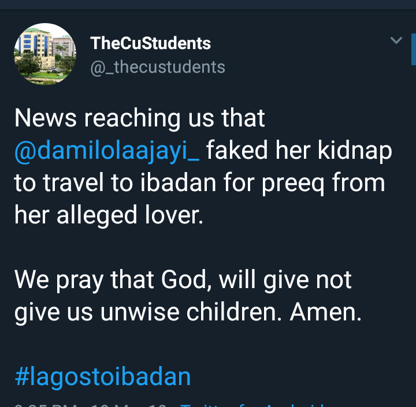
Task: Select the "give us unwise children. Amen." line
Action: tap(188, 312)
